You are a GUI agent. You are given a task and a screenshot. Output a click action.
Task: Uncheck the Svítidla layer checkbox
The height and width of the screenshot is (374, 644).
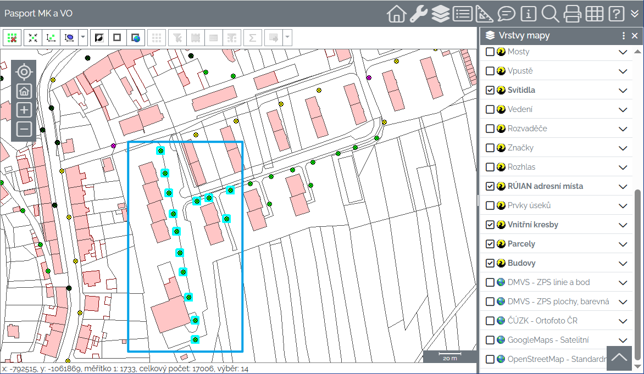pyautogui.click(x=490, y=90)
